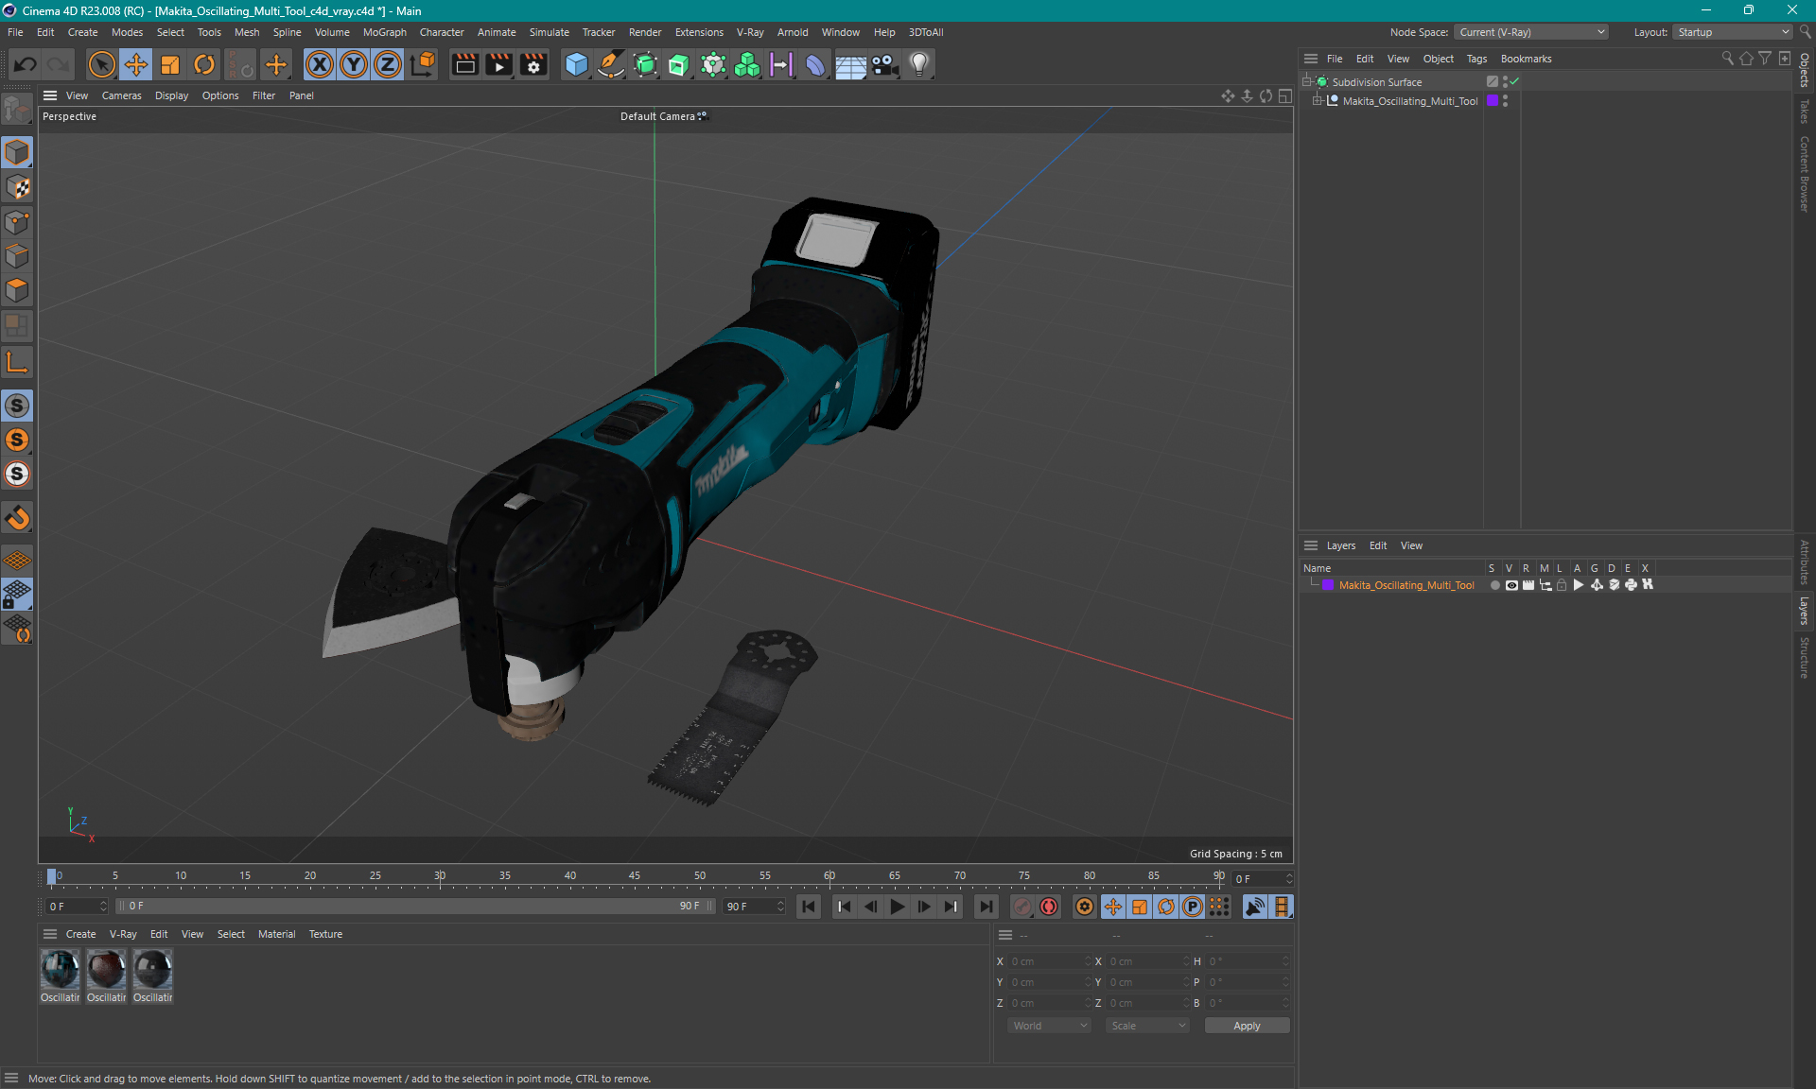1816x1089 pixels.
Task: Open the Workplane grid icon
Action: pos(17,560)
